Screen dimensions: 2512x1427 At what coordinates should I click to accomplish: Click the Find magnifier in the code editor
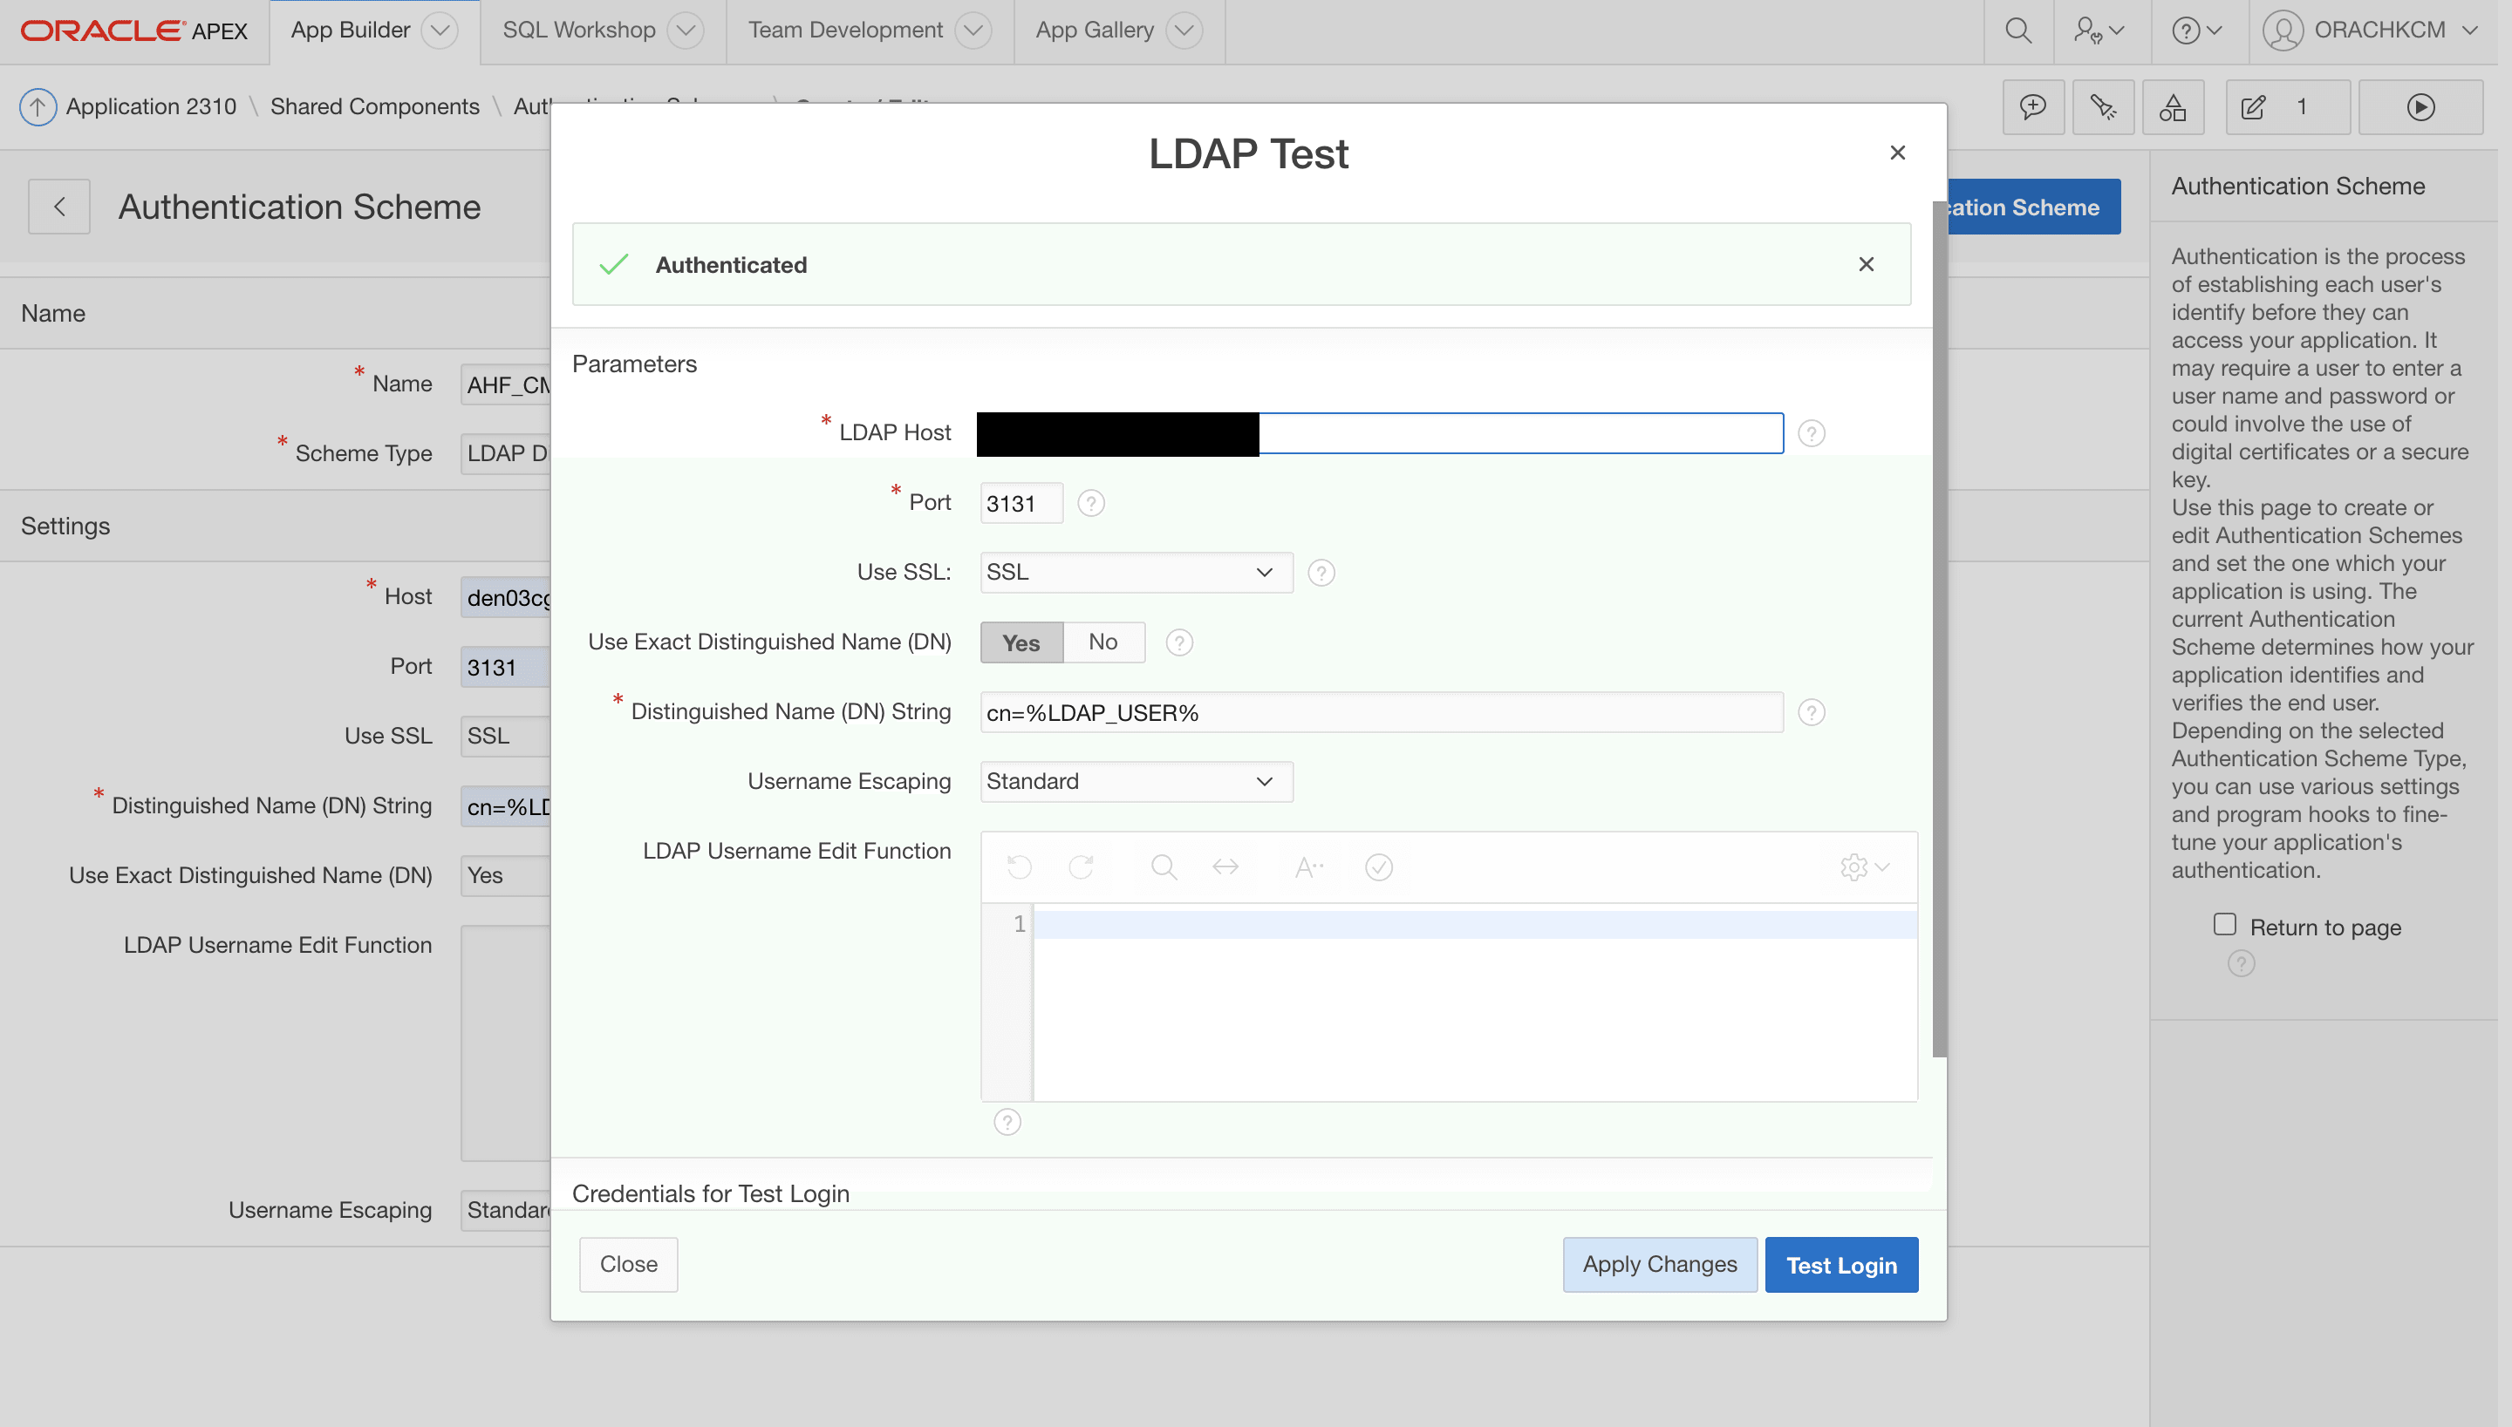[1163, 867]
